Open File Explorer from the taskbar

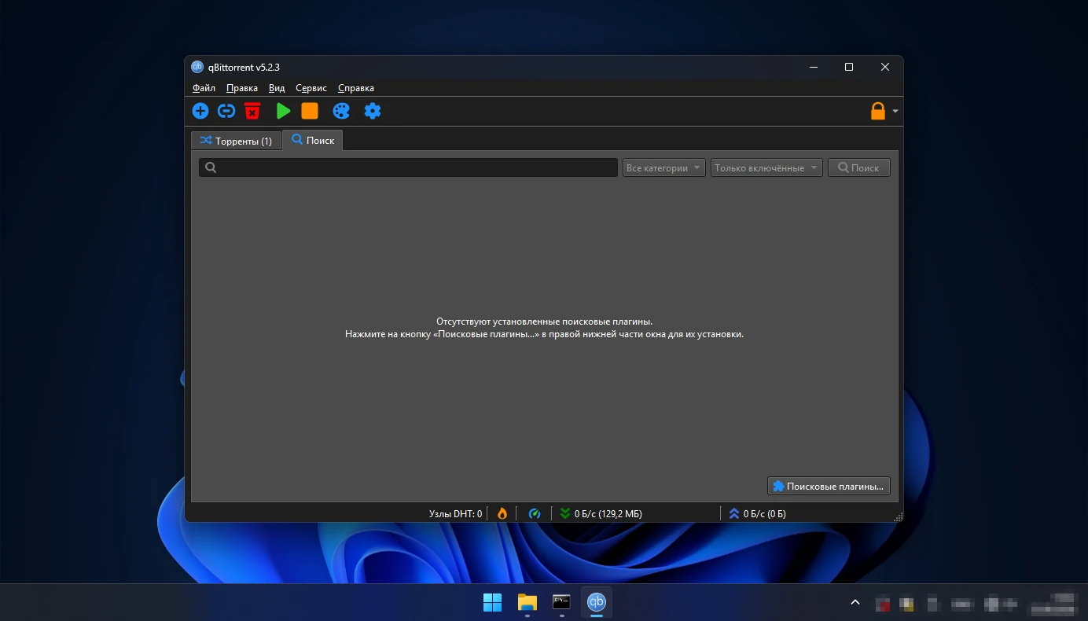tap(527, 602)
